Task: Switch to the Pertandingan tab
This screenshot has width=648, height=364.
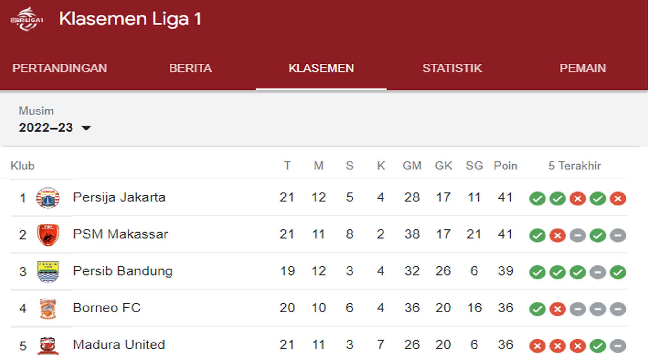Action: [x=60, y=68]
